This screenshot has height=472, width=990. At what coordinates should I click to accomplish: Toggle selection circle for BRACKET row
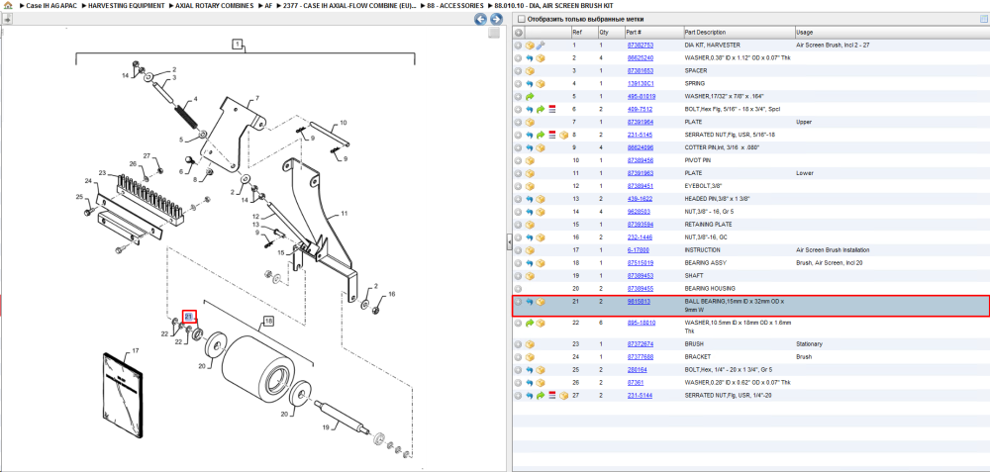coord(519,357)
